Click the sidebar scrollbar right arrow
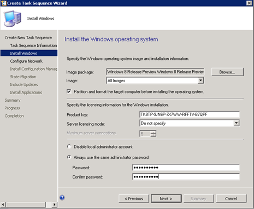The height and width of the screenshot is (209, 254). (x=54, y=205)
